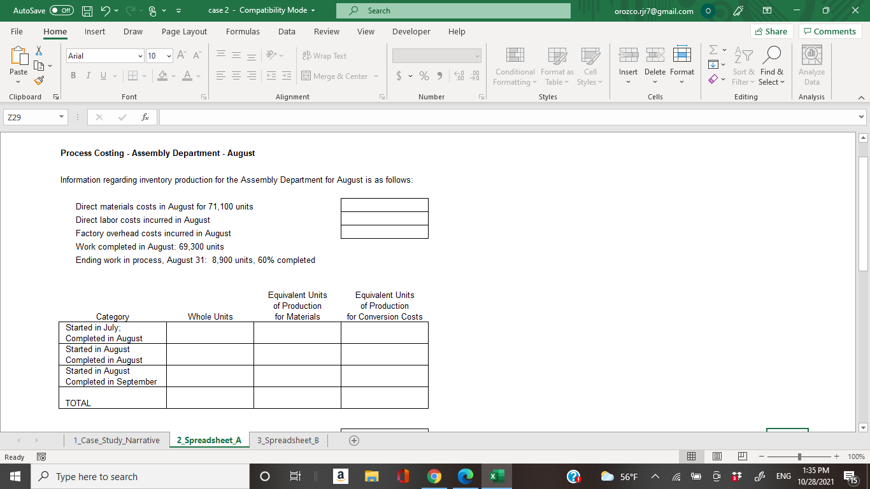Click the vertical scrollbar thumb
The image size is (870, 489).
(x=864, y=213)
